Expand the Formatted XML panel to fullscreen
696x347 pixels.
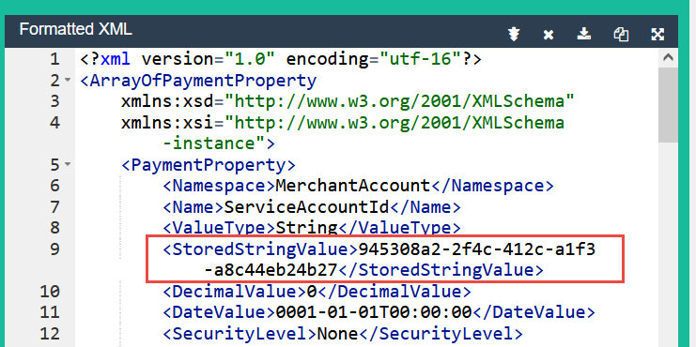(657, 34)
